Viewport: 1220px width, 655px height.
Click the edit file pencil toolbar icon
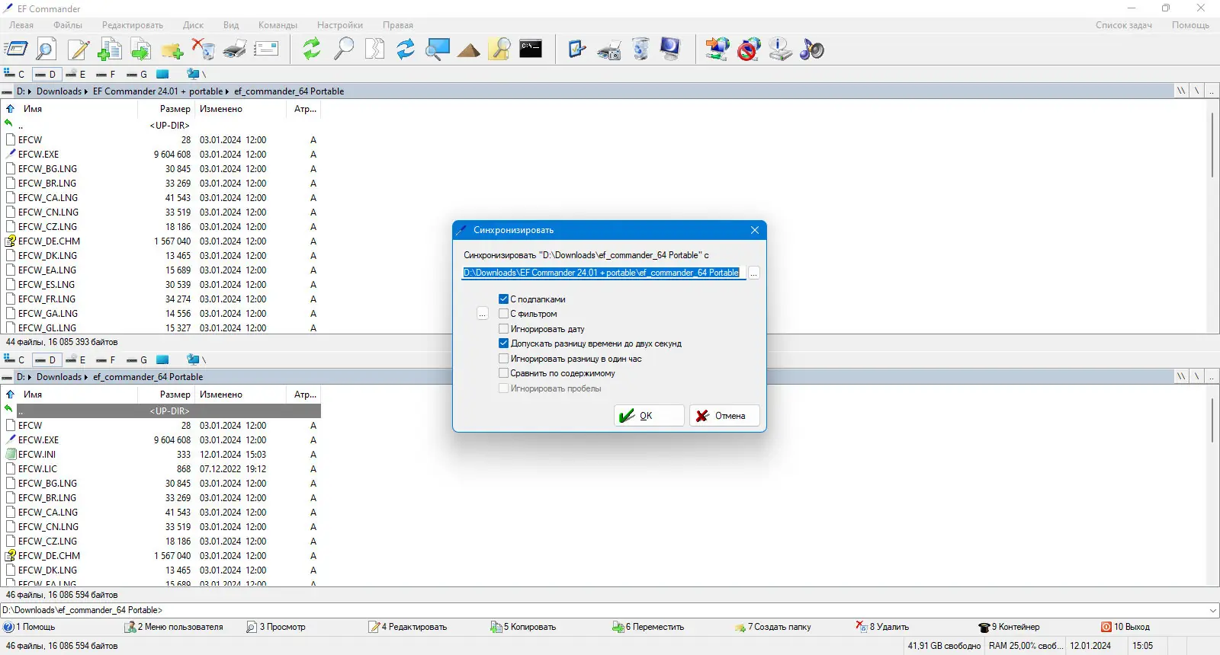click(79, 50)
